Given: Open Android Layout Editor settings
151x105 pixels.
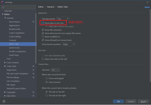Looking at the screenshot, I should pyautogui.click(x=16, y=88).
